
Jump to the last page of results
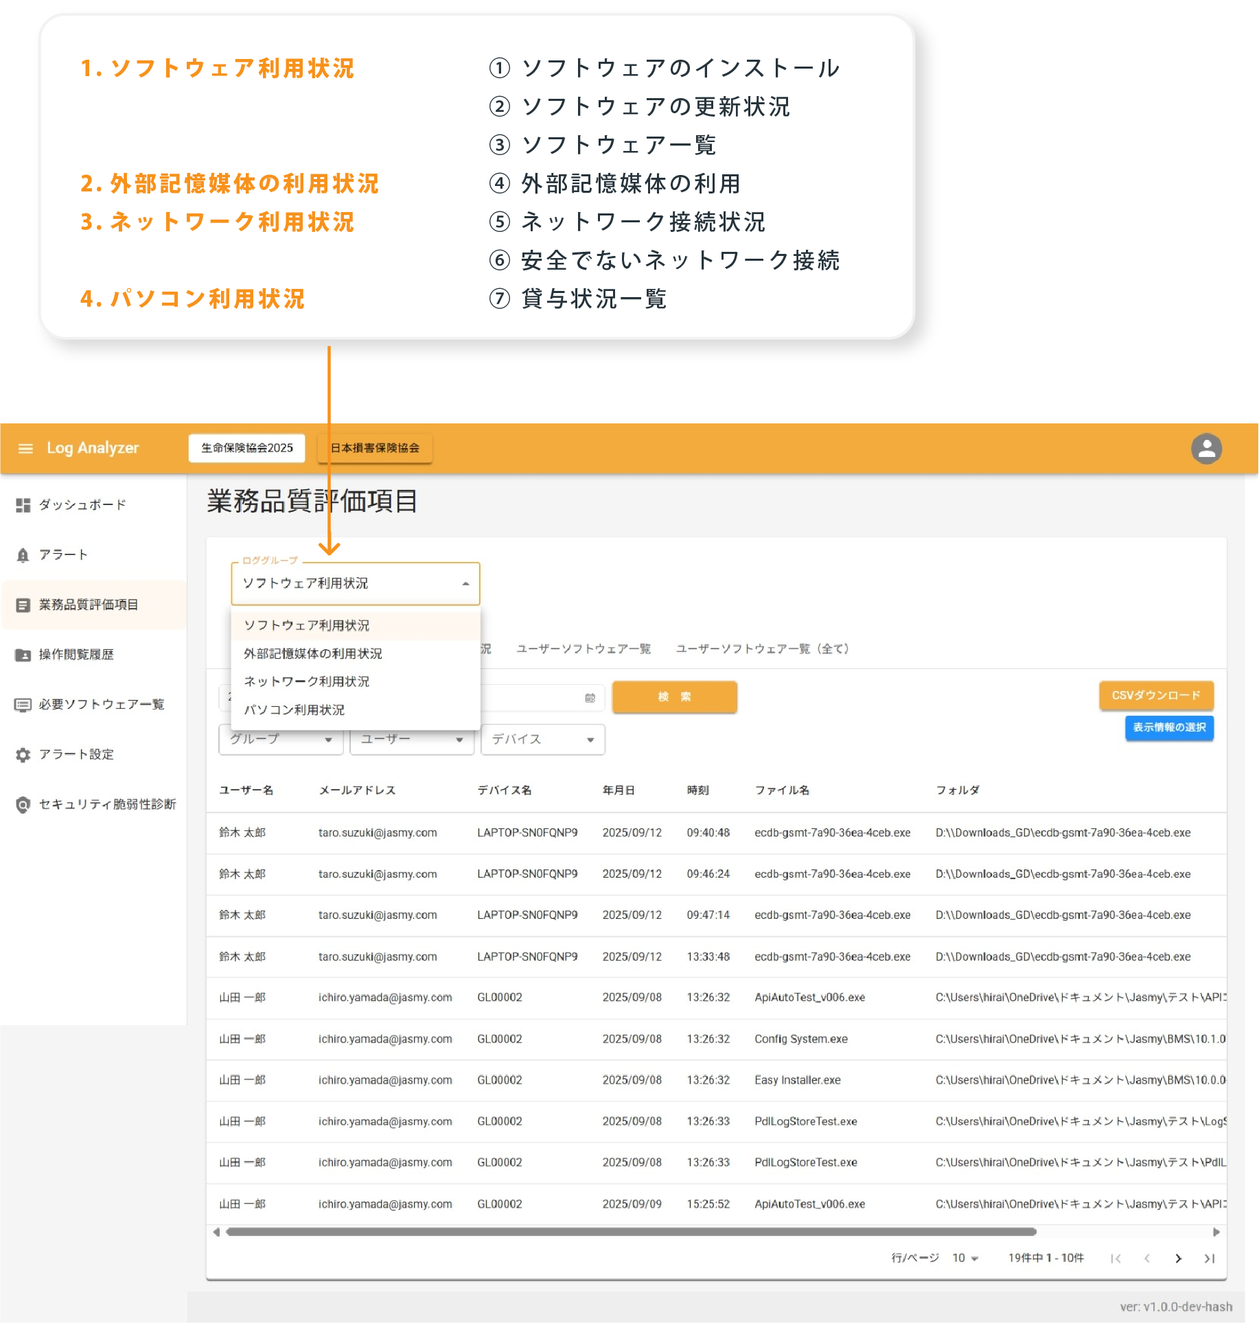[1210, 1258]
